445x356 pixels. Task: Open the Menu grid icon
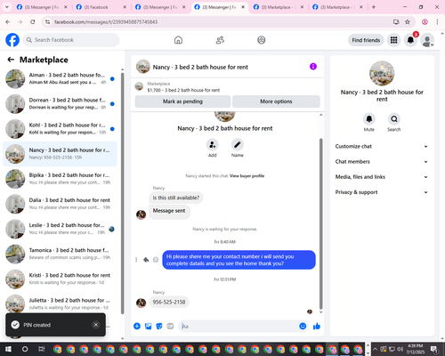point(393,40)
